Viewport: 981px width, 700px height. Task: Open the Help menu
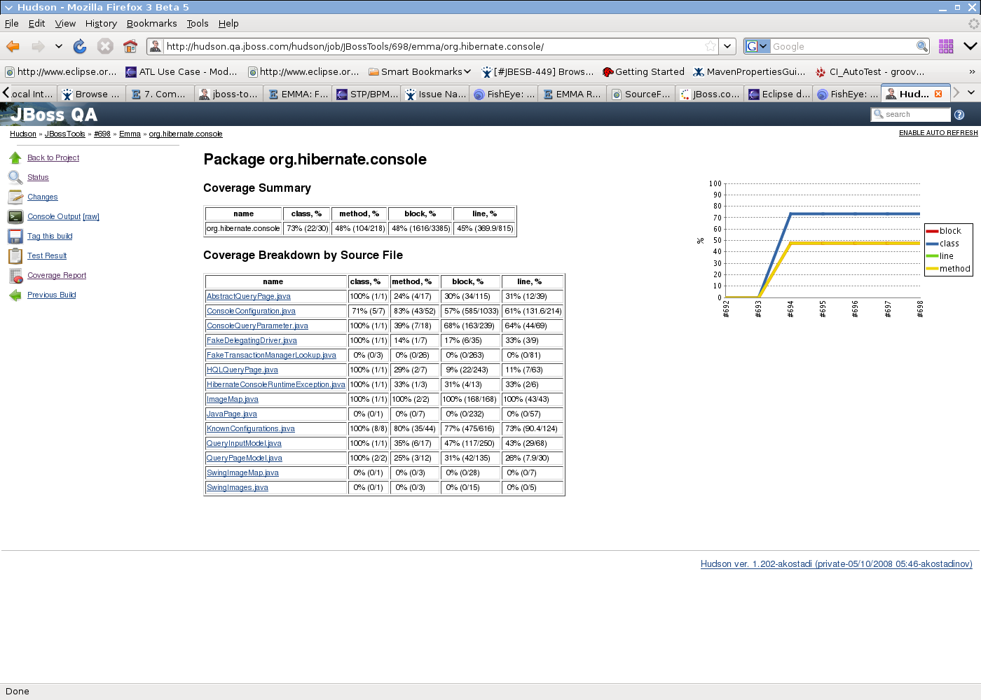pyautogui.click(x=228, y=23)
